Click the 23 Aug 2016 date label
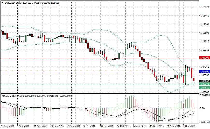This screenshot has width=210, height=129. [7, 126]
